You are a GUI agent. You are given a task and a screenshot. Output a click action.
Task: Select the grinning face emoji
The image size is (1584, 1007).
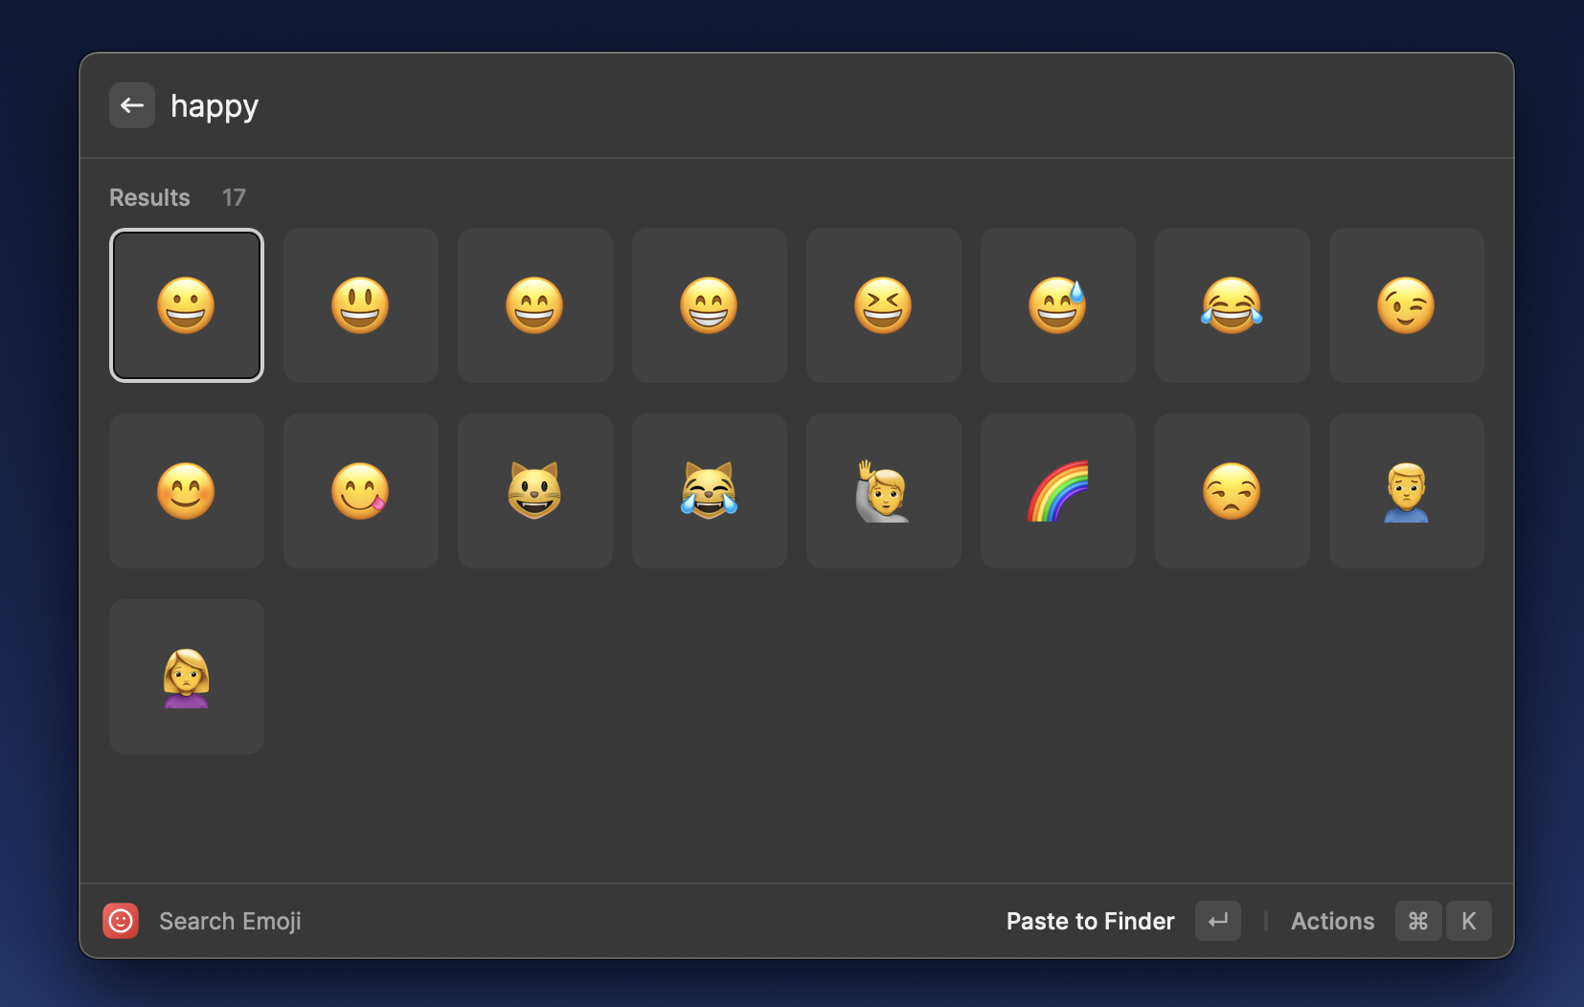tap(187, 305)
